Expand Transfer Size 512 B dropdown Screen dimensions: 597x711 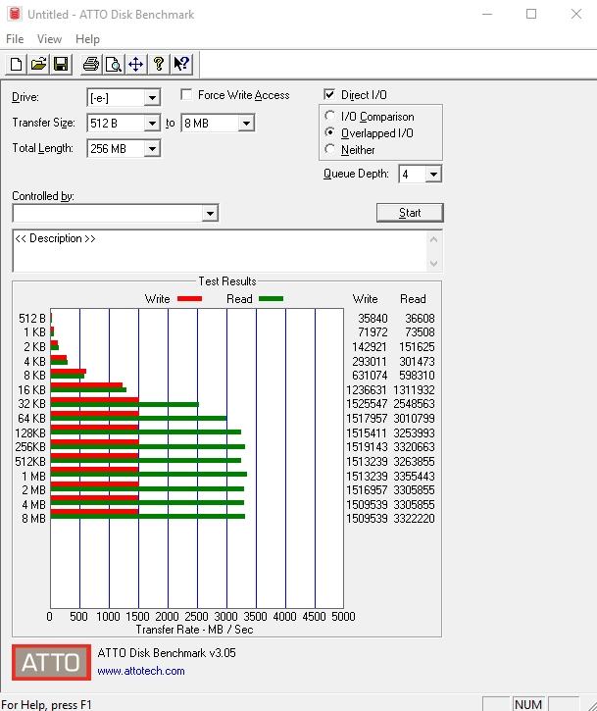152,123
